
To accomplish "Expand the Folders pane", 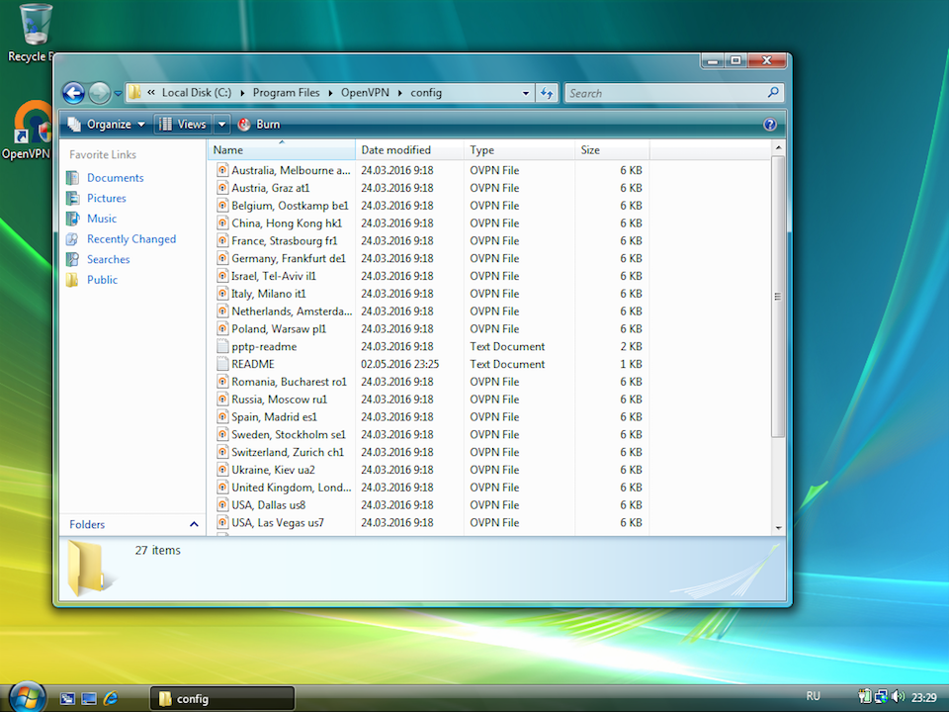I will 133,524.
